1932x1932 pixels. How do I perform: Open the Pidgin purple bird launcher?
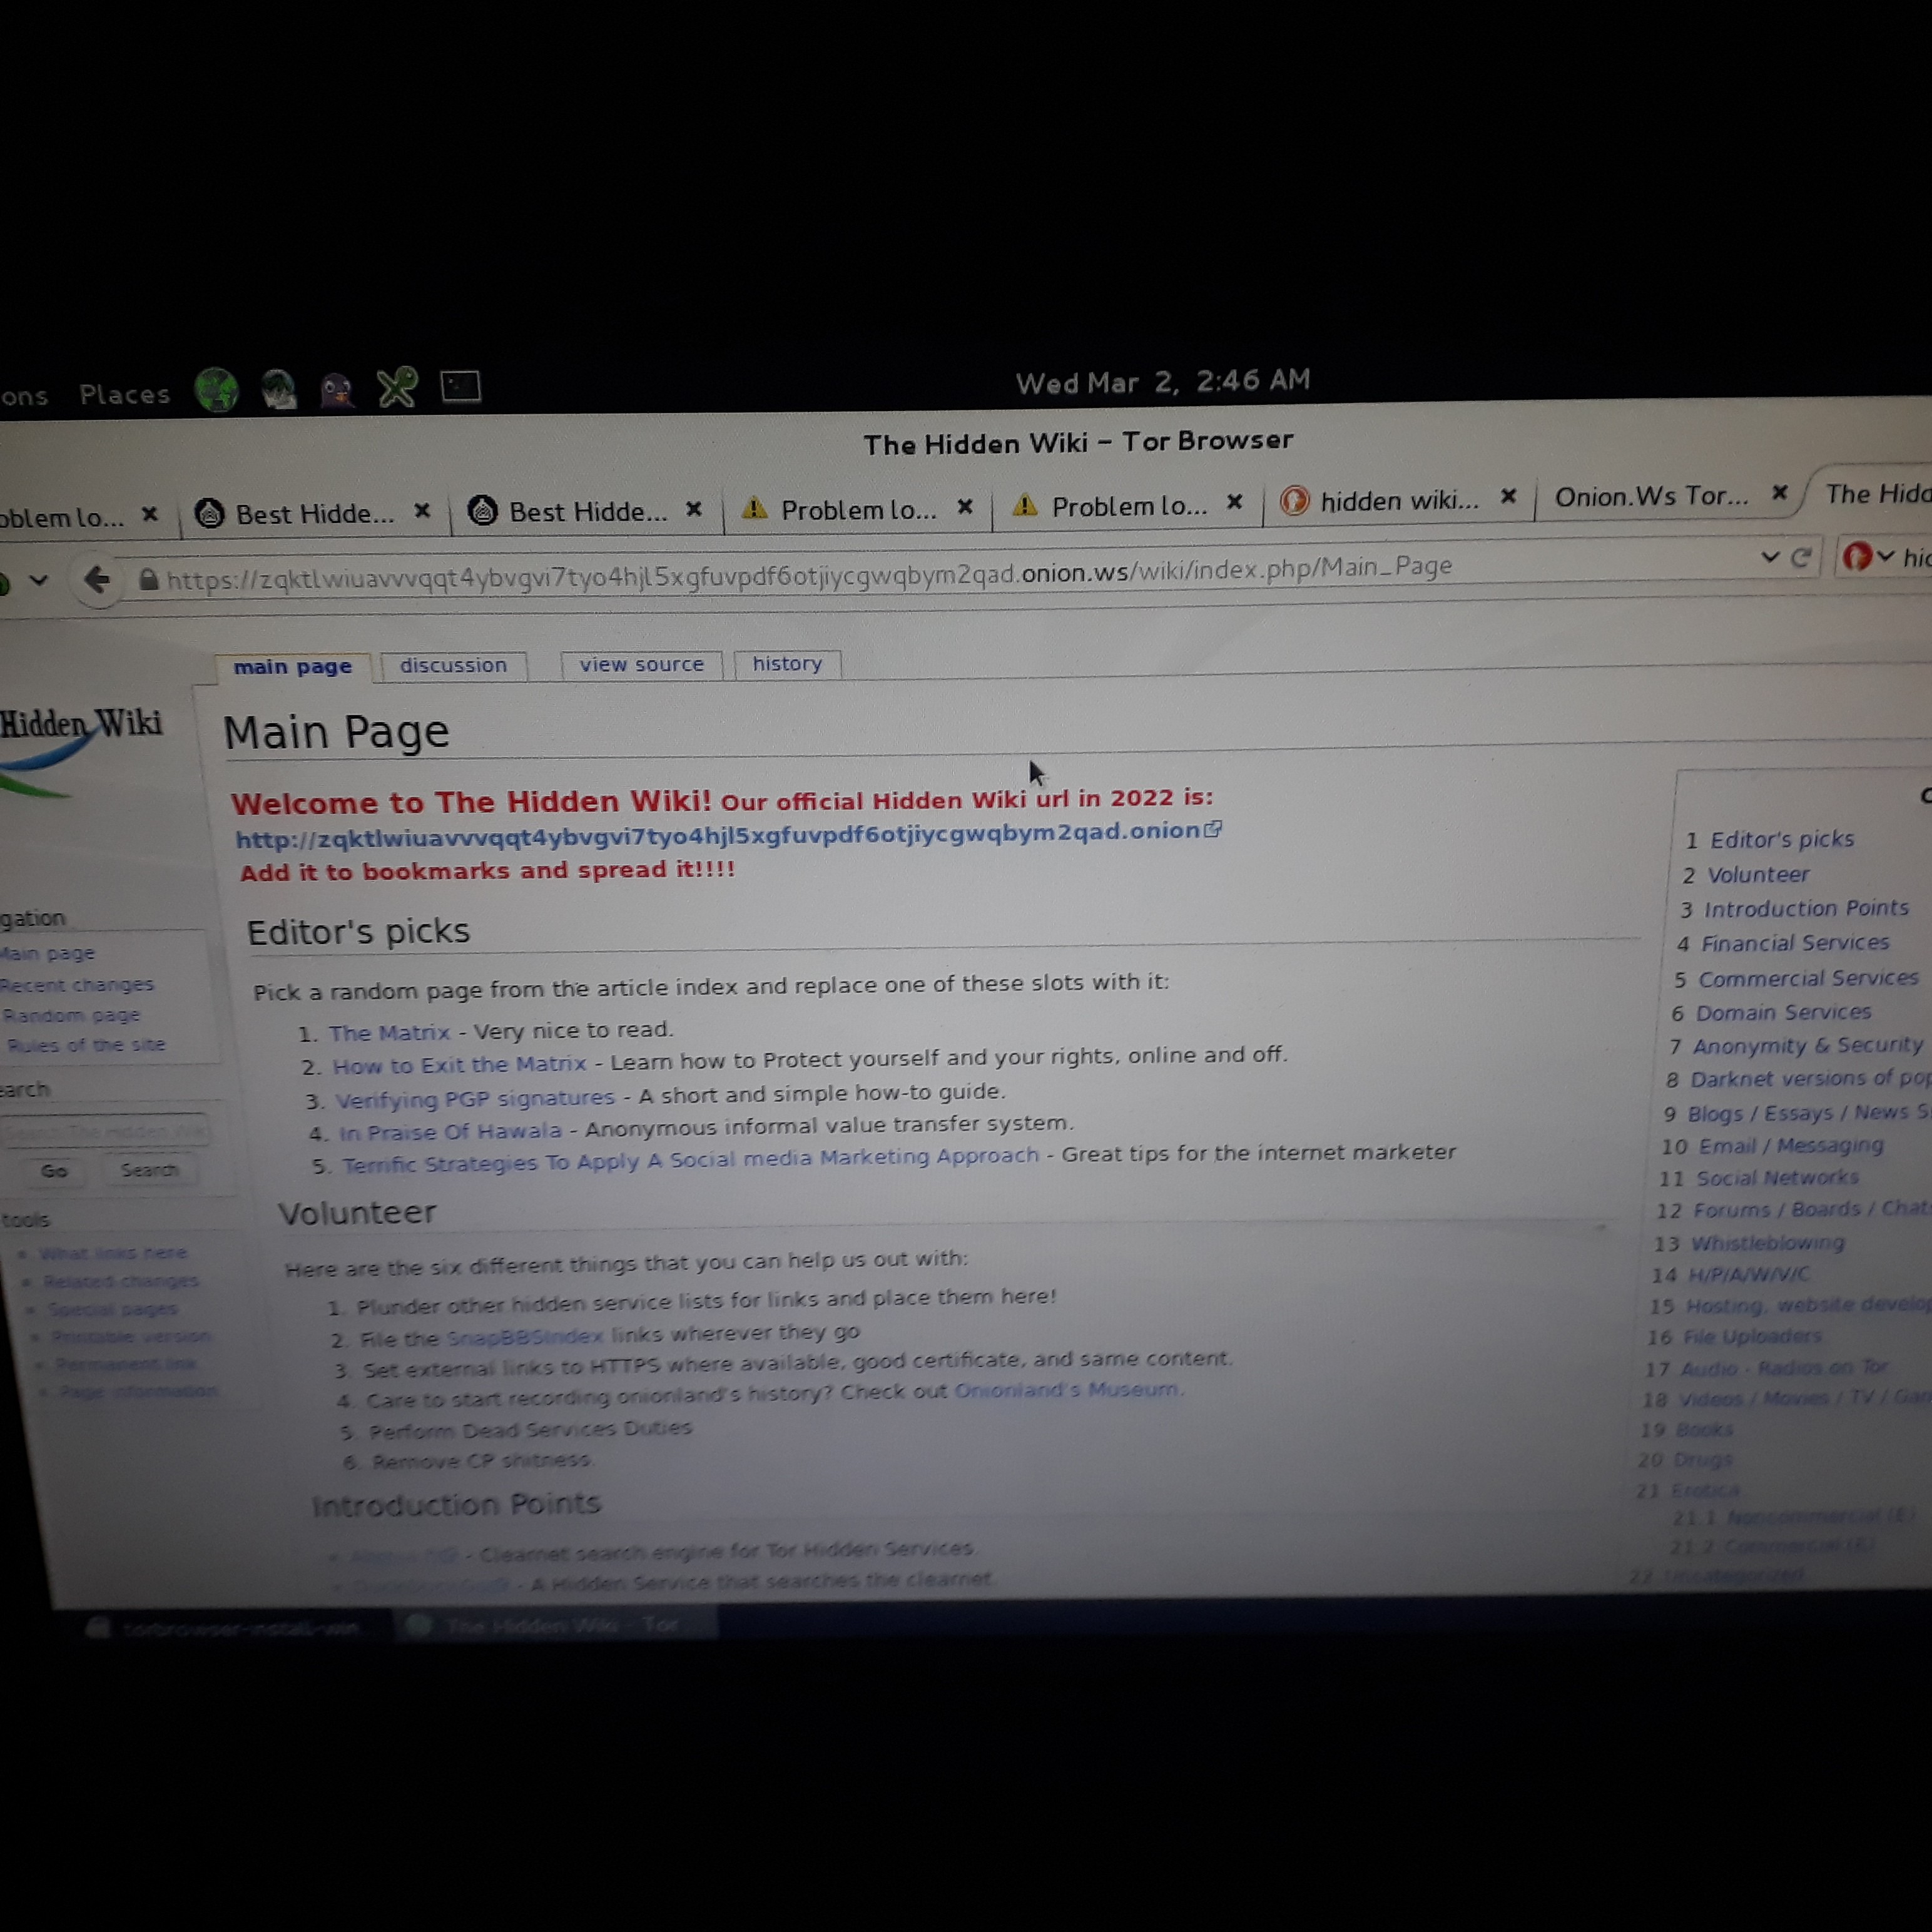[337, 389]
